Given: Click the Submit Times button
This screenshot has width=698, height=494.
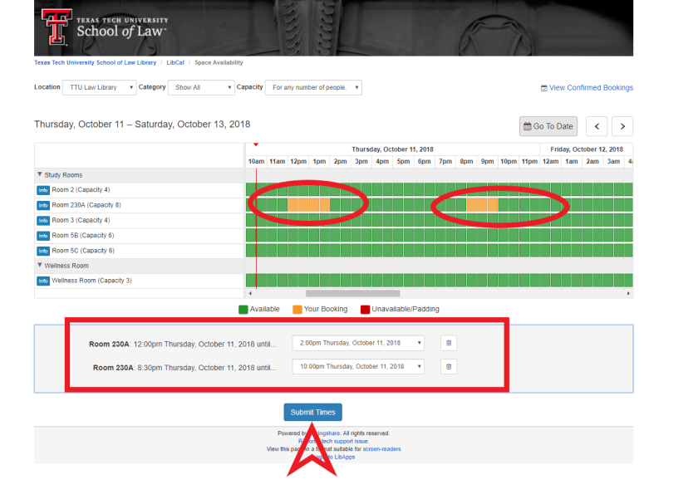Looking at the screenshot, I should [x=312, y=413].
